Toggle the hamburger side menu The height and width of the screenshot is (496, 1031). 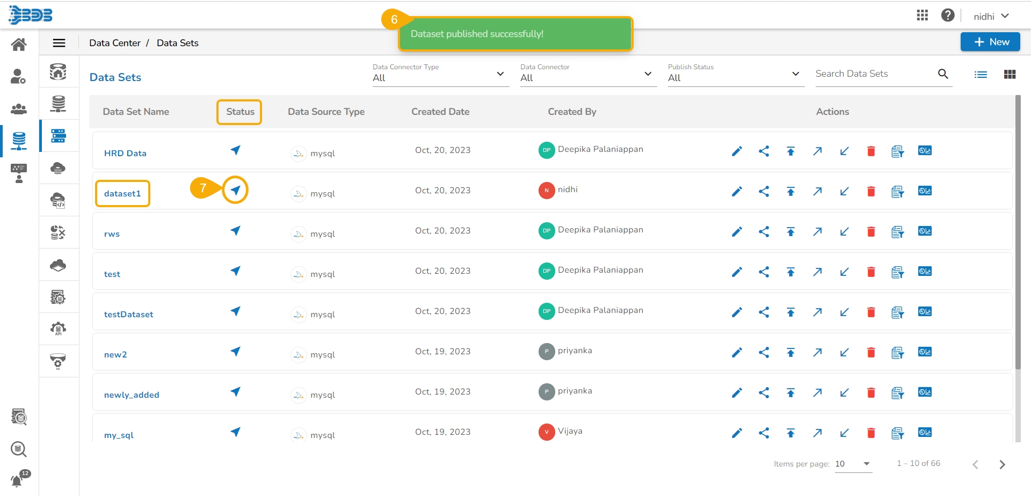click(59, 43)
